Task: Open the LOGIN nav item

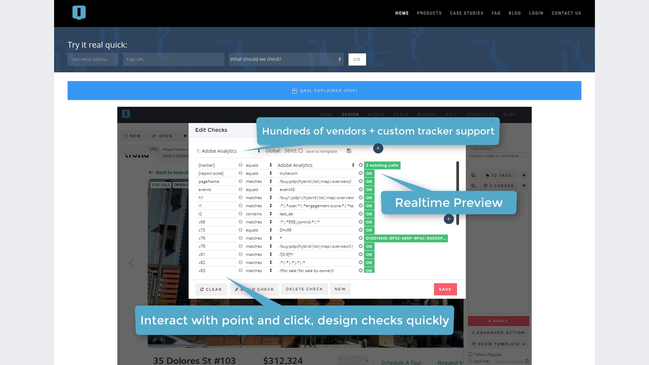Action: pos(536,13)
